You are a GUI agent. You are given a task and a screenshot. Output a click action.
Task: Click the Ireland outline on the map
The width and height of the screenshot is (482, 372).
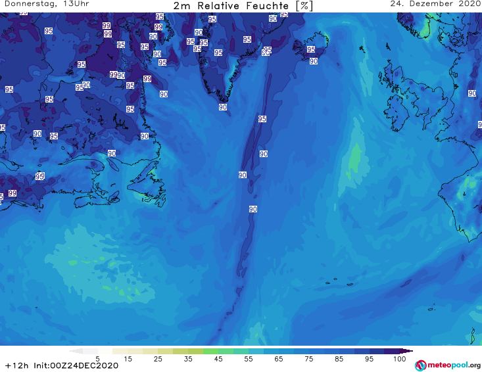point(397,112)
